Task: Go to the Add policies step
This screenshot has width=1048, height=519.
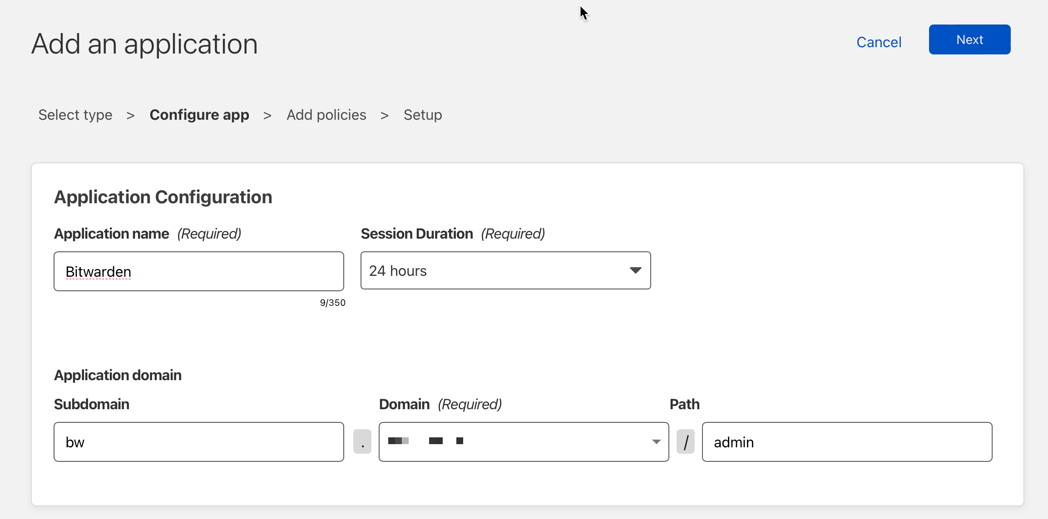Action: pos(326,115)
